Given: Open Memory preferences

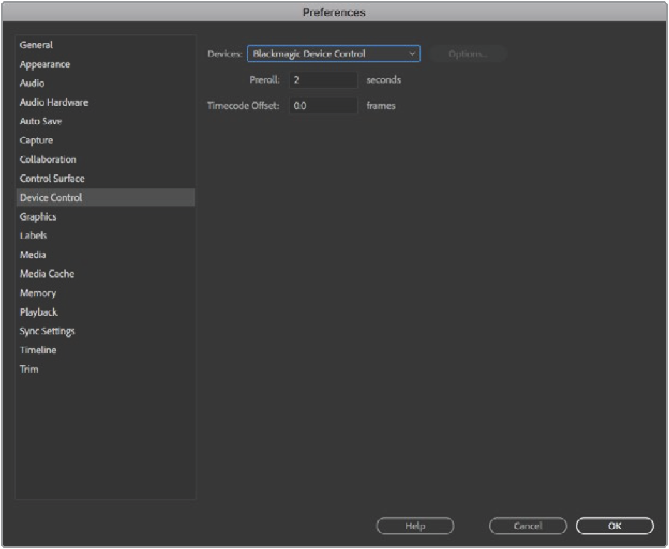Looking at the screenshot, I should (x=38, y=293).
